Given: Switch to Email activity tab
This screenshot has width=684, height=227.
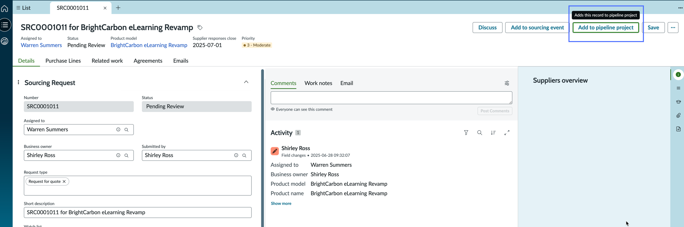Looking at the screenshot, I should coord(347,83).
